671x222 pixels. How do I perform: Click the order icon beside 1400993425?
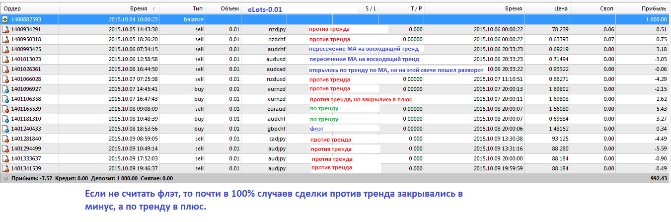(x=5, y=49)
